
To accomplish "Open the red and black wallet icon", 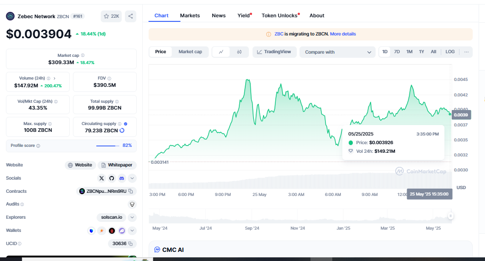I will tap(112, 231).
